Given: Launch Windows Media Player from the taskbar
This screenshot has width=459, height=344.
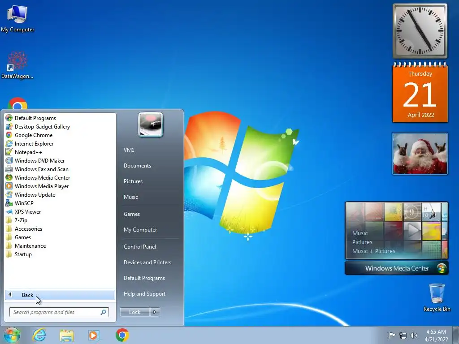Looking at the screenshot, I should (x=94, y=335).
